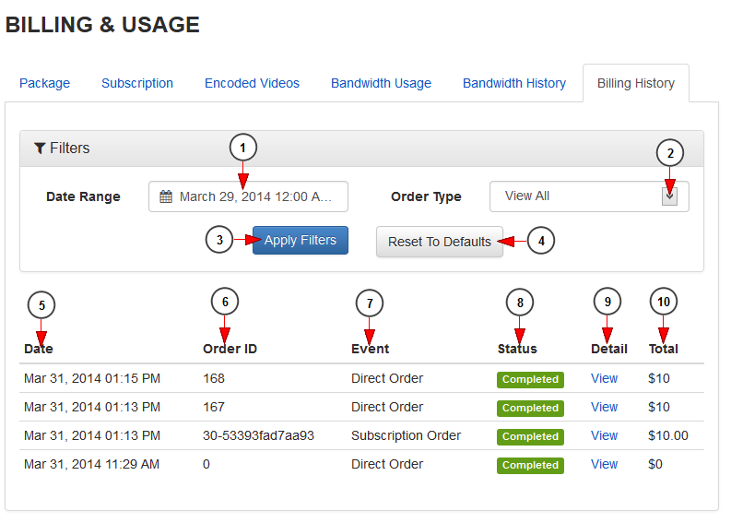731x523 pixels.
Task: Click the Order ID column header
Action: click(x=230, y=349)
